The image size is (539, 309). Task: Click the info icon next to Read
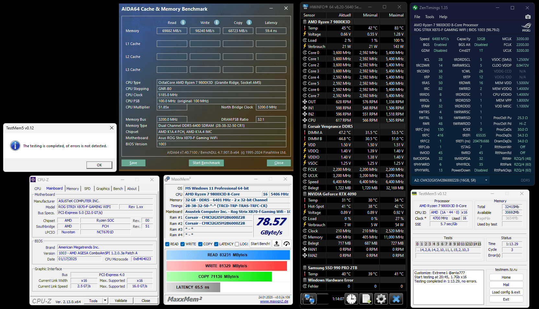[x=183, y=22]
